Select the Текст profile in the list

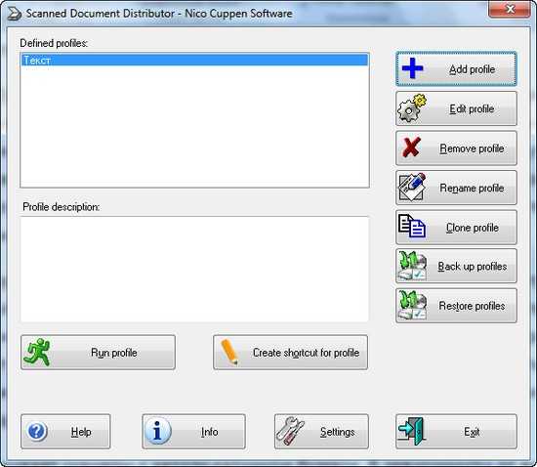click(194, 61)
